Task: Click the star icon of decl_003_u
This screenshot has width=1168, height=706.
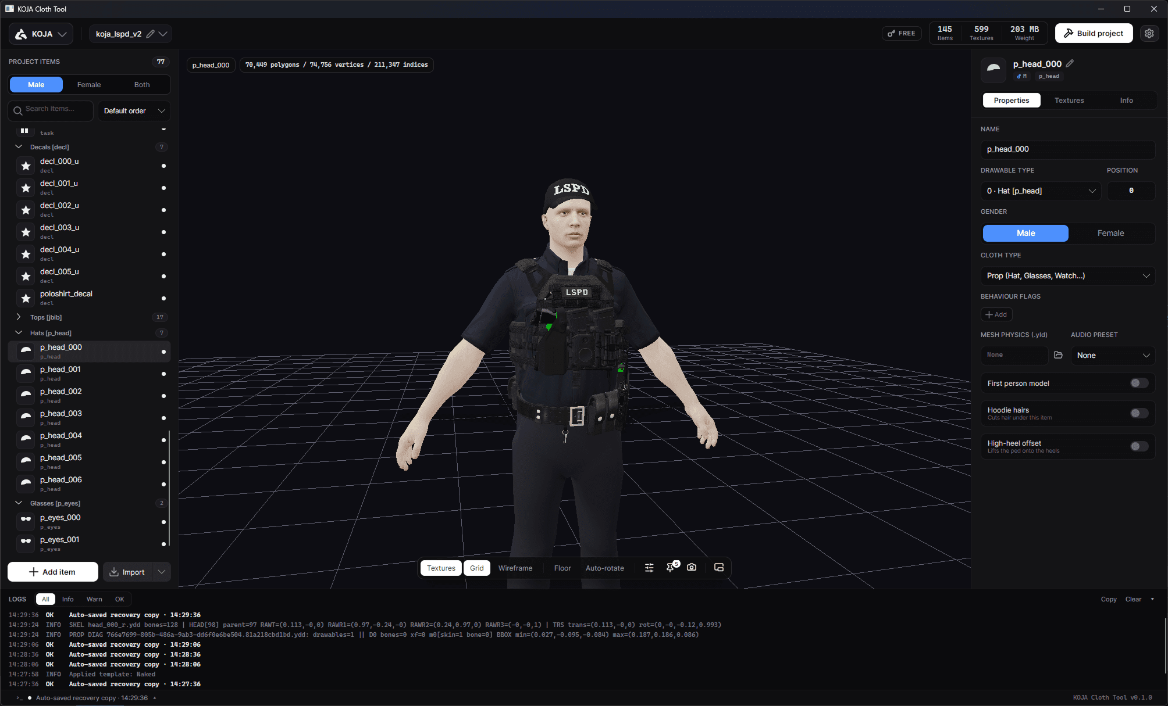Action: 26,232
